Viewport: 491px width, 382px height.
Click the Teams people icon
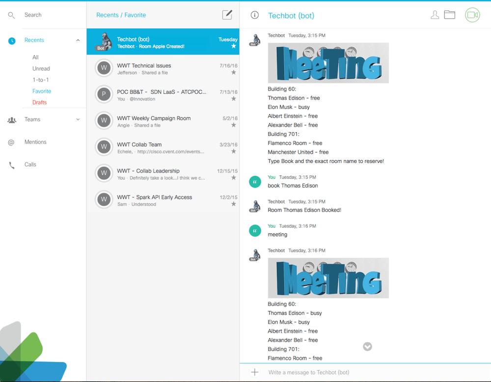coord(12,120)
